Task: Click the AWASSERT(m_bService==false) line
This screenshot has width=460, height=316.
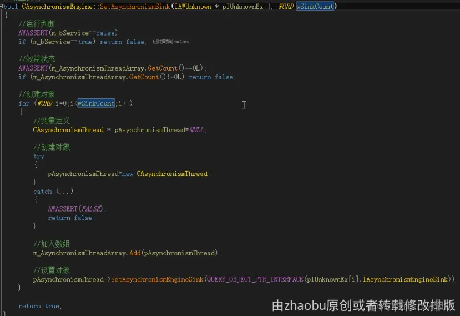Action: [x=69, y=33]
